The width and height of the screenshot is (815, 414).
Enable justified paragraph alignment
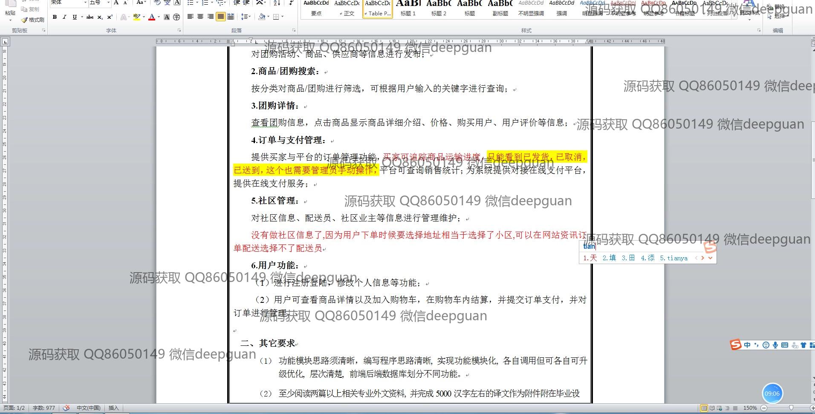click(220, 17)
